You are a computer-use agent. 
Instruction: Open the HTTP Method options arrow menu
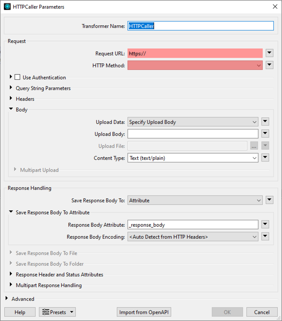(270, 65)
